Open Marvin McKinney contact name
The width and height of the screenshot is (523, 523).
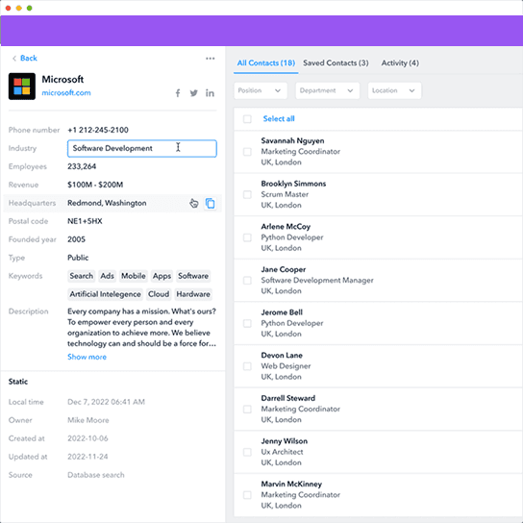click(291, 484)
